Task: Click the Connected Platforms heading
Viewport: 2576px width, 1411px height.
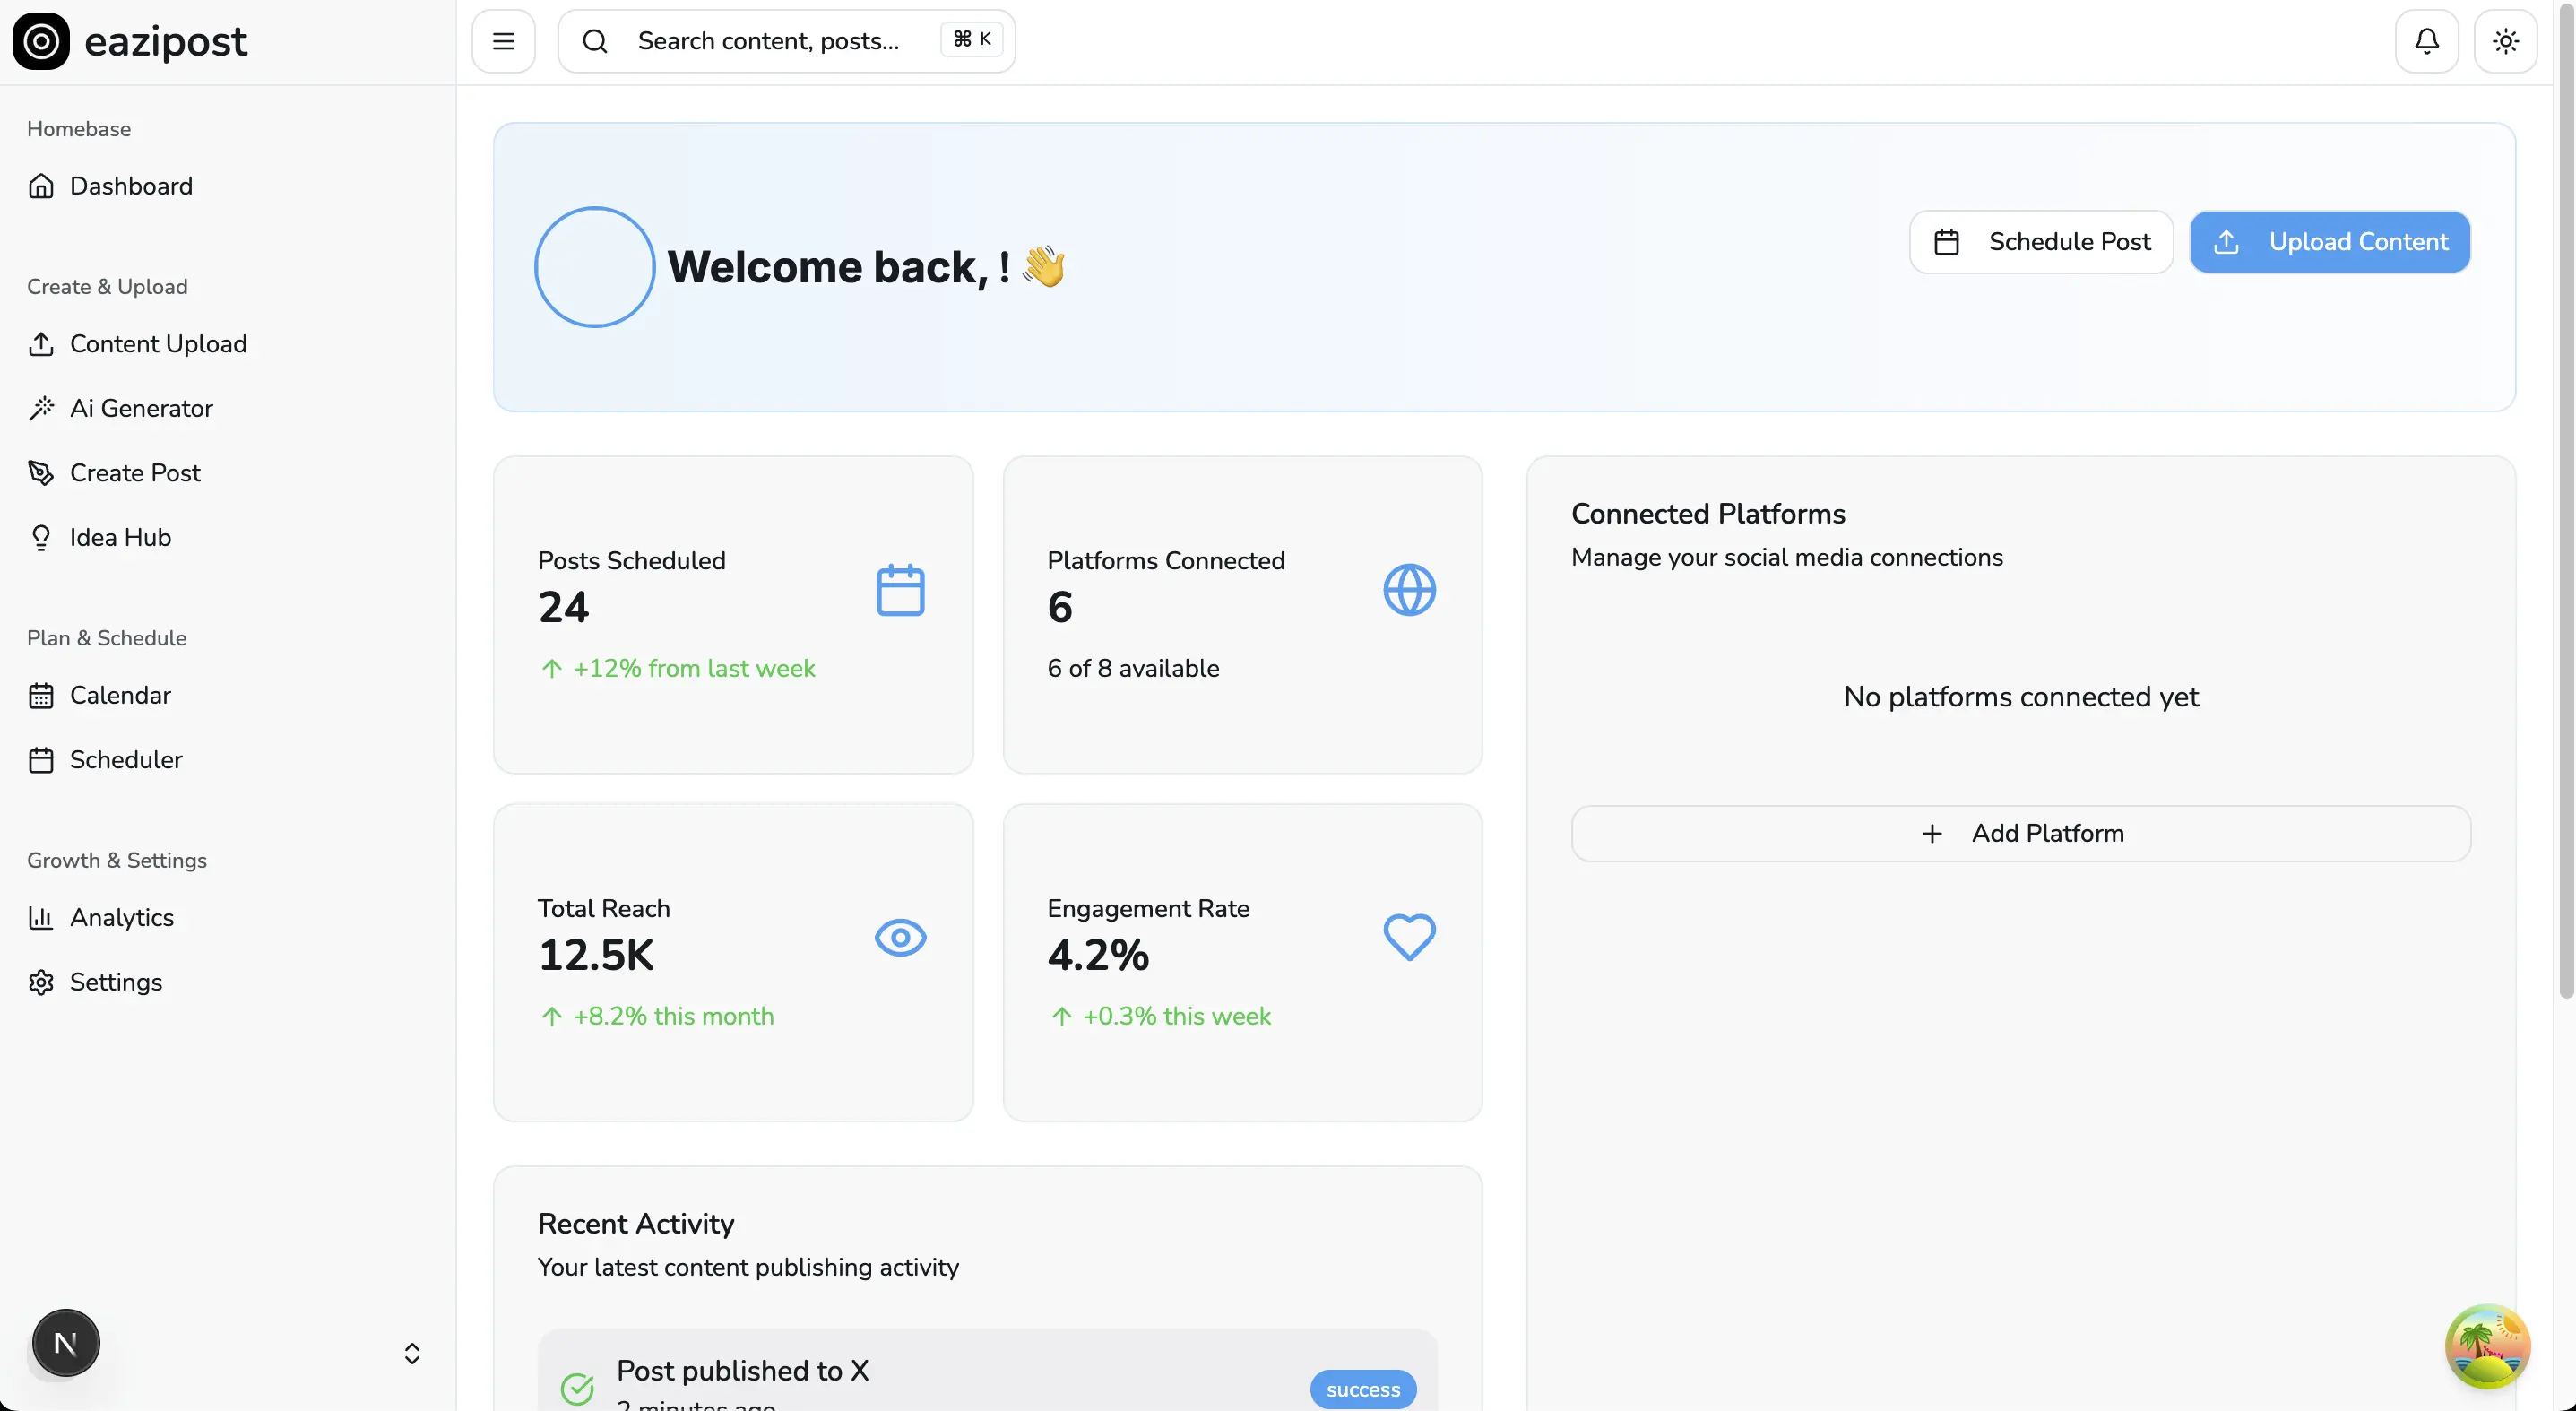Action: tap(1708, 514)
